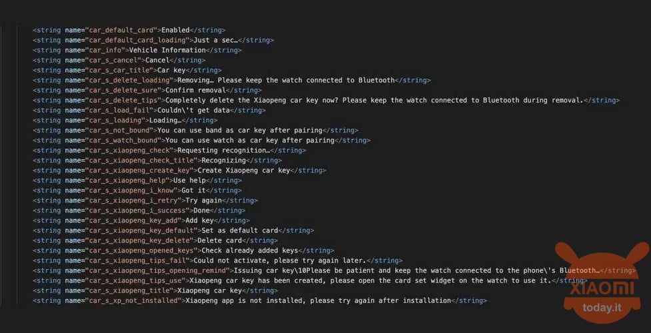Click the 'Just a sec…' string value

[x=215, y=40]
